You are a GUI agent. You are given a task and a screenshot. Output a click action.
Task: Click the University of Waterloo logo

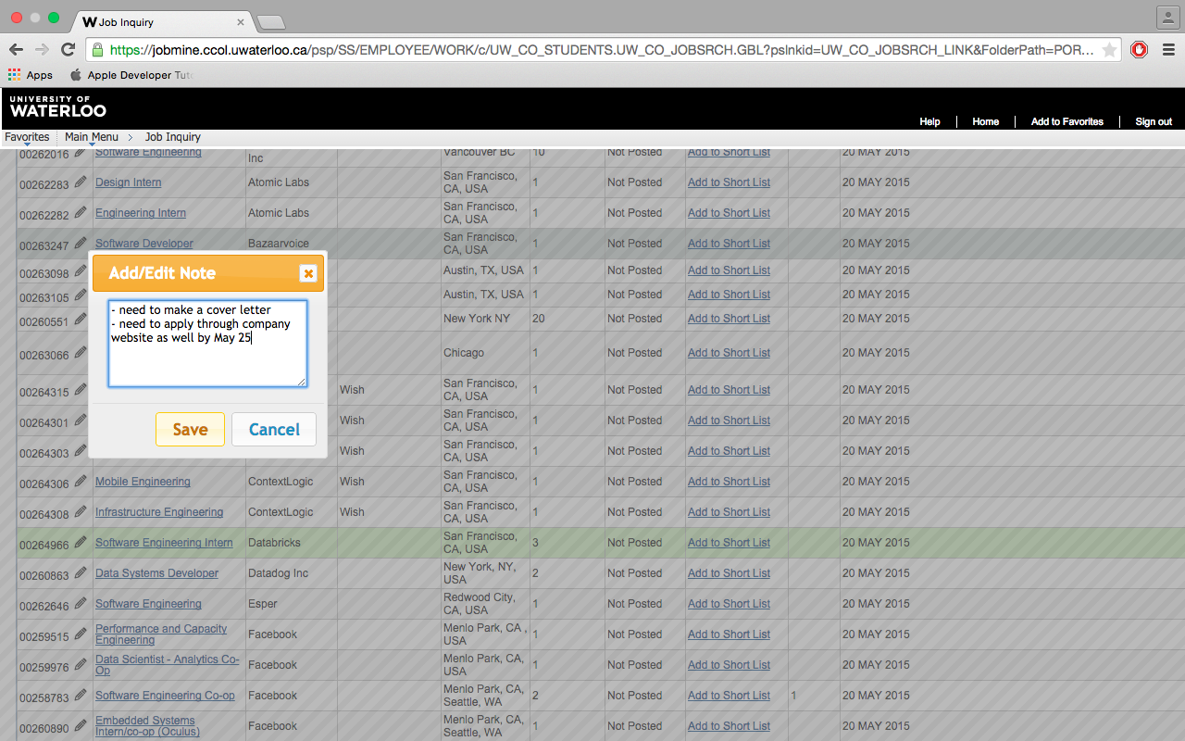pos(57,107)
